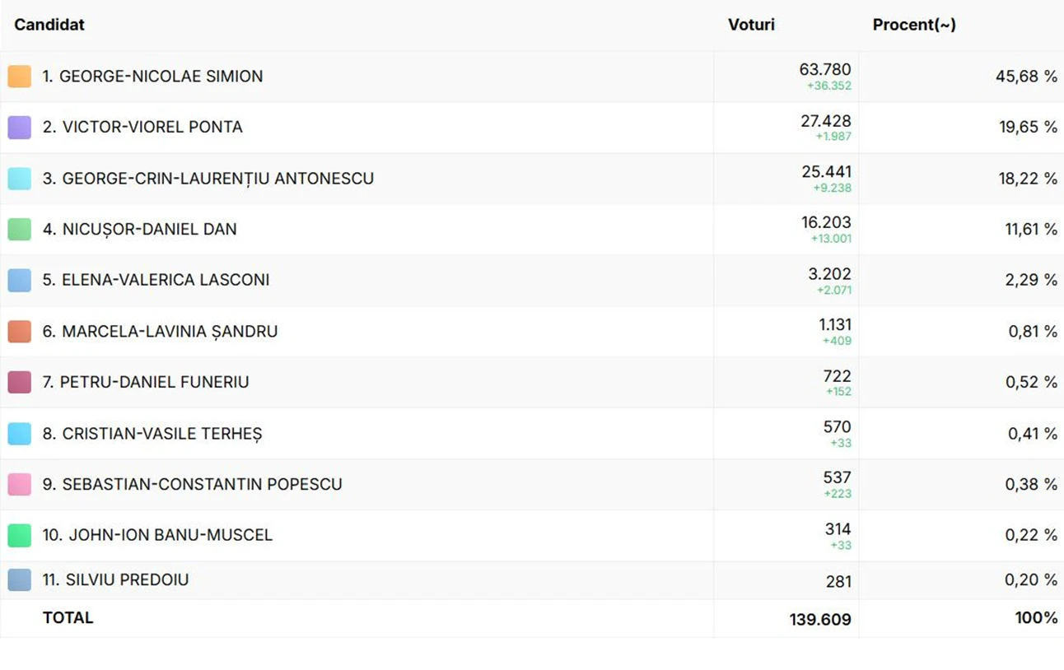Click the 45,68 % percentage value
Viewport: 1064px width, 670px height.
1026,77
